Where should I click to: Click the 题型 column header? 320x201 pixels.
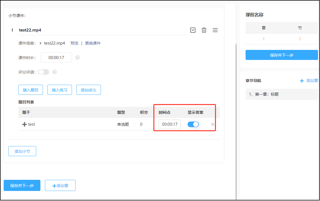[121, 113]
